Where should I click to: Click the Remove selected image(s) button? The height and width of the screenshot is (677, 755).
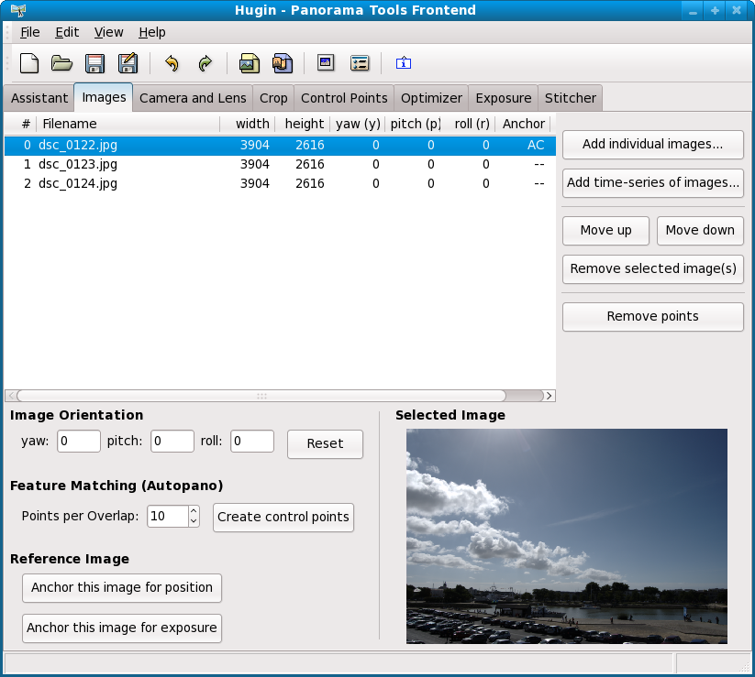pyautogui.click(x=652, y=268)
